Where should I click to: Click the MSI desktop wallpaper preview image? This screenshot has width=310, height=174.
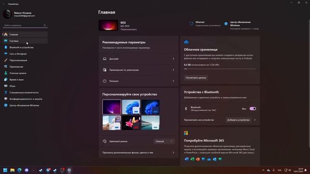(108, 25)
